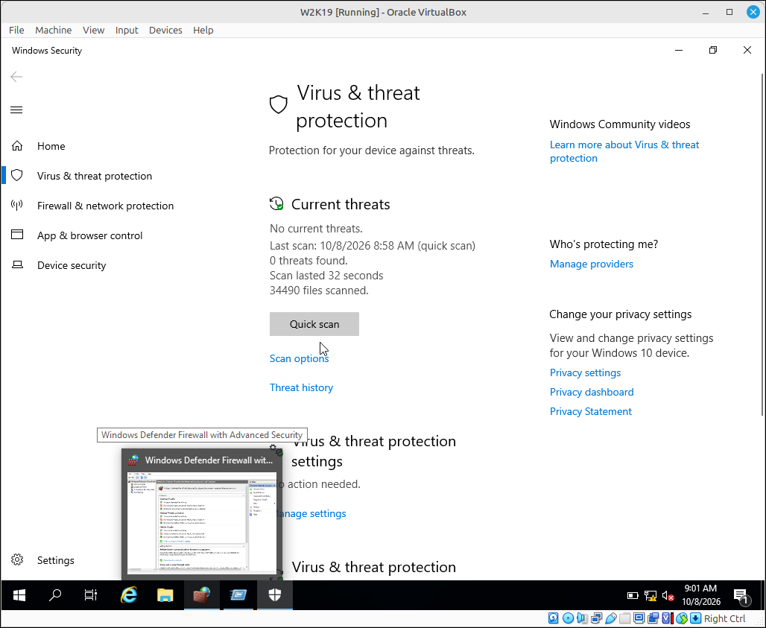View Threat history

302,387
